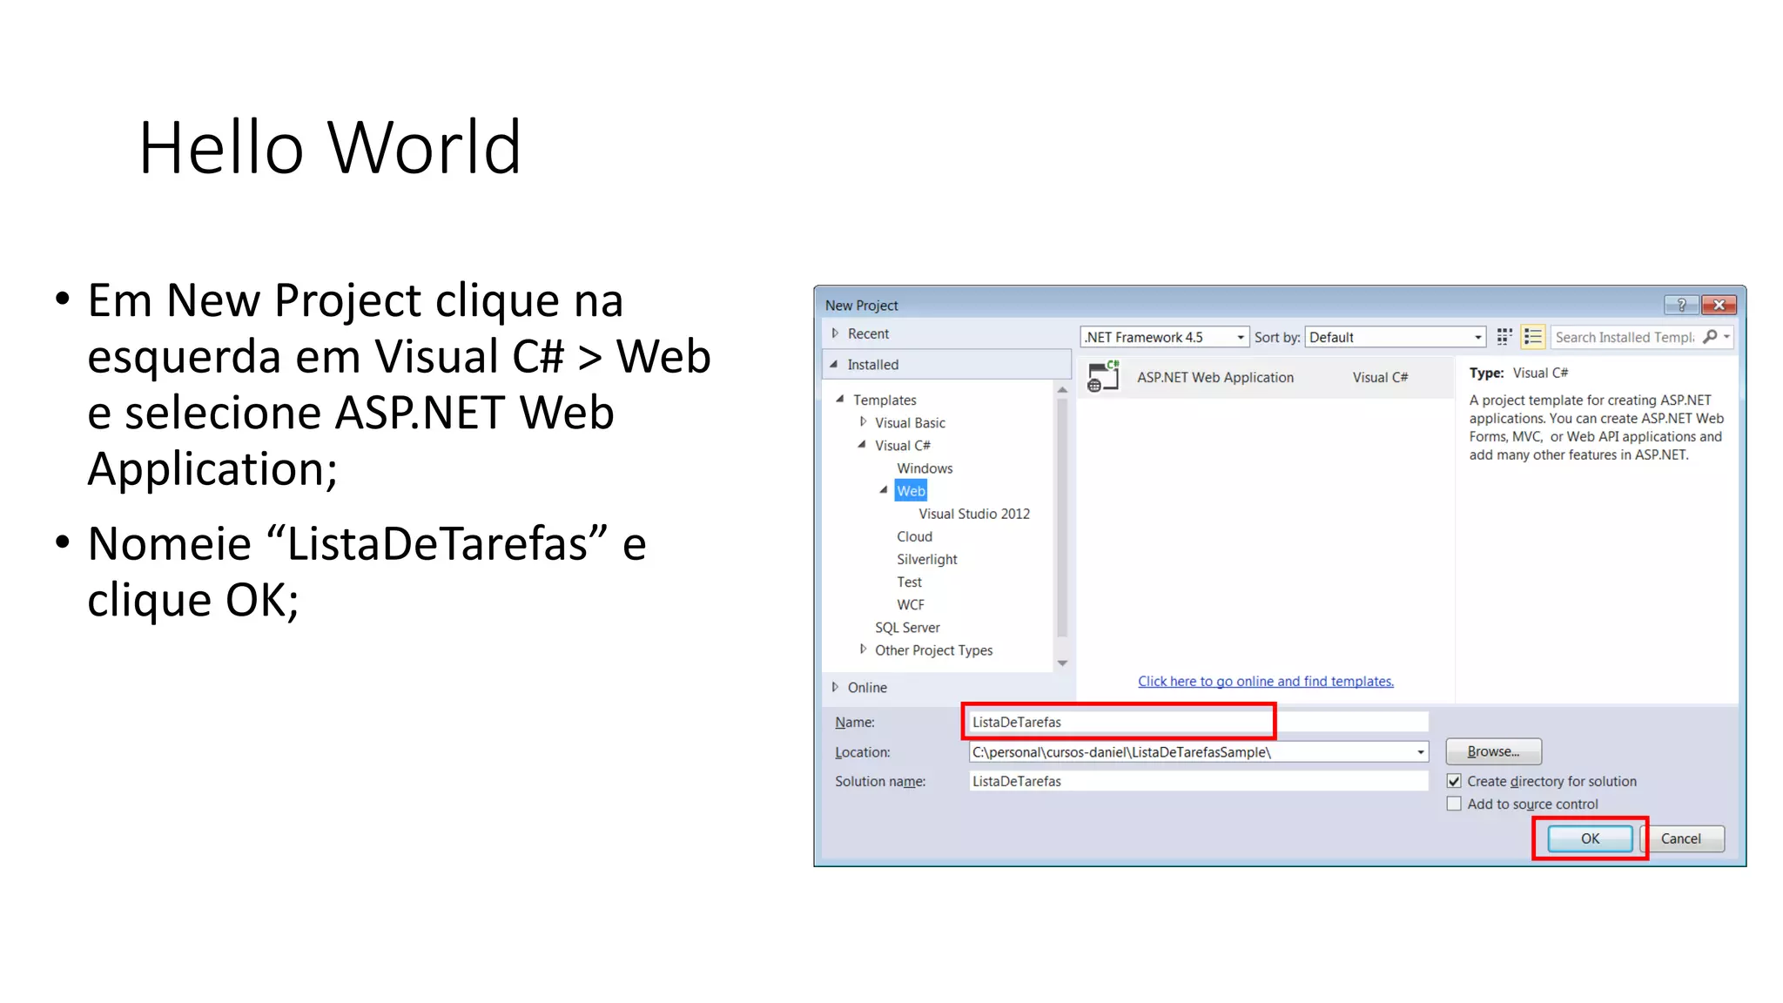The height and width of the screenshot is (1003, 1783).
Task: Click the template tree scrollbar down arrow
Action: click(x=1062, y=663)
